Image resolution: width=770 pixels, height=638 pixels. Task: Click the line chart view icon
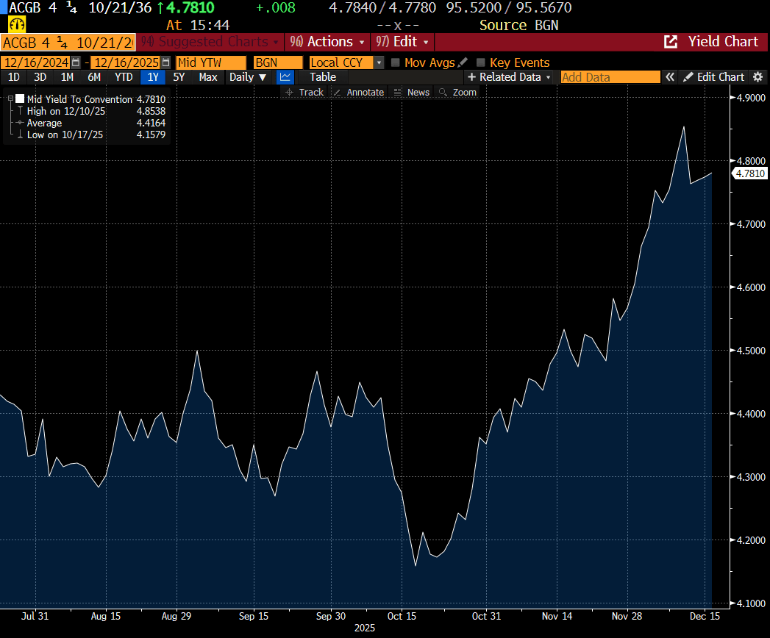click(285, 77)
